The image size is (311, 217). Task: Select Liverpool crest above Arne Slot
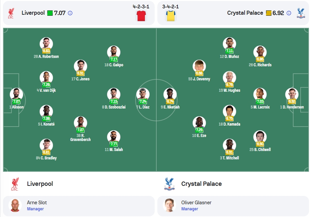pos(15,184)
